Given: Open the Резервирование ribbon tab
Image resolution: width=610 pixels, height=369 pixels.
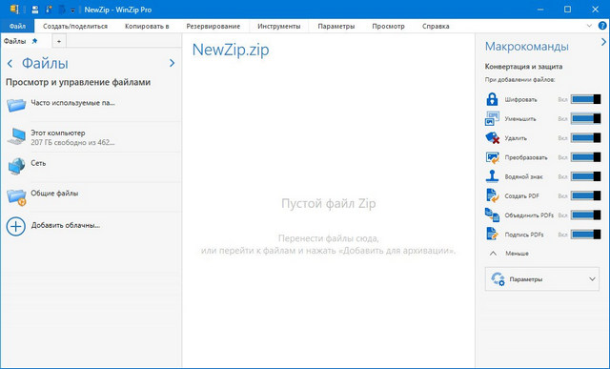Looking at the screenshot, I should 213,26.
